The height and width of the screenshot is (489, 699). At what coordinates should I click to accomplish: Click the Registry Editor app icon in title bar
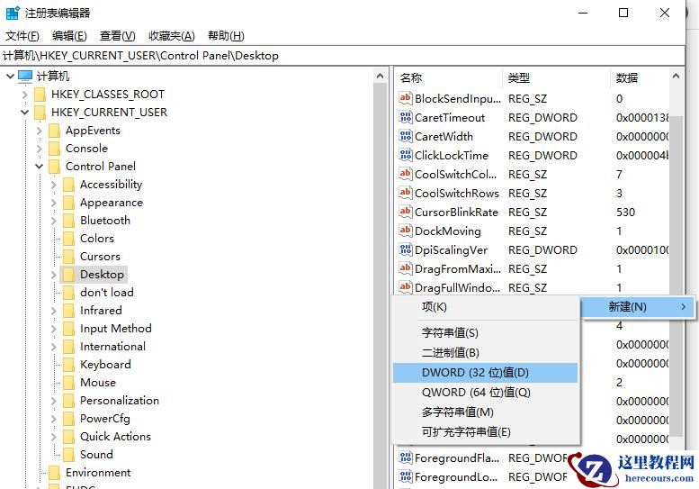click(x=13, y=13)
